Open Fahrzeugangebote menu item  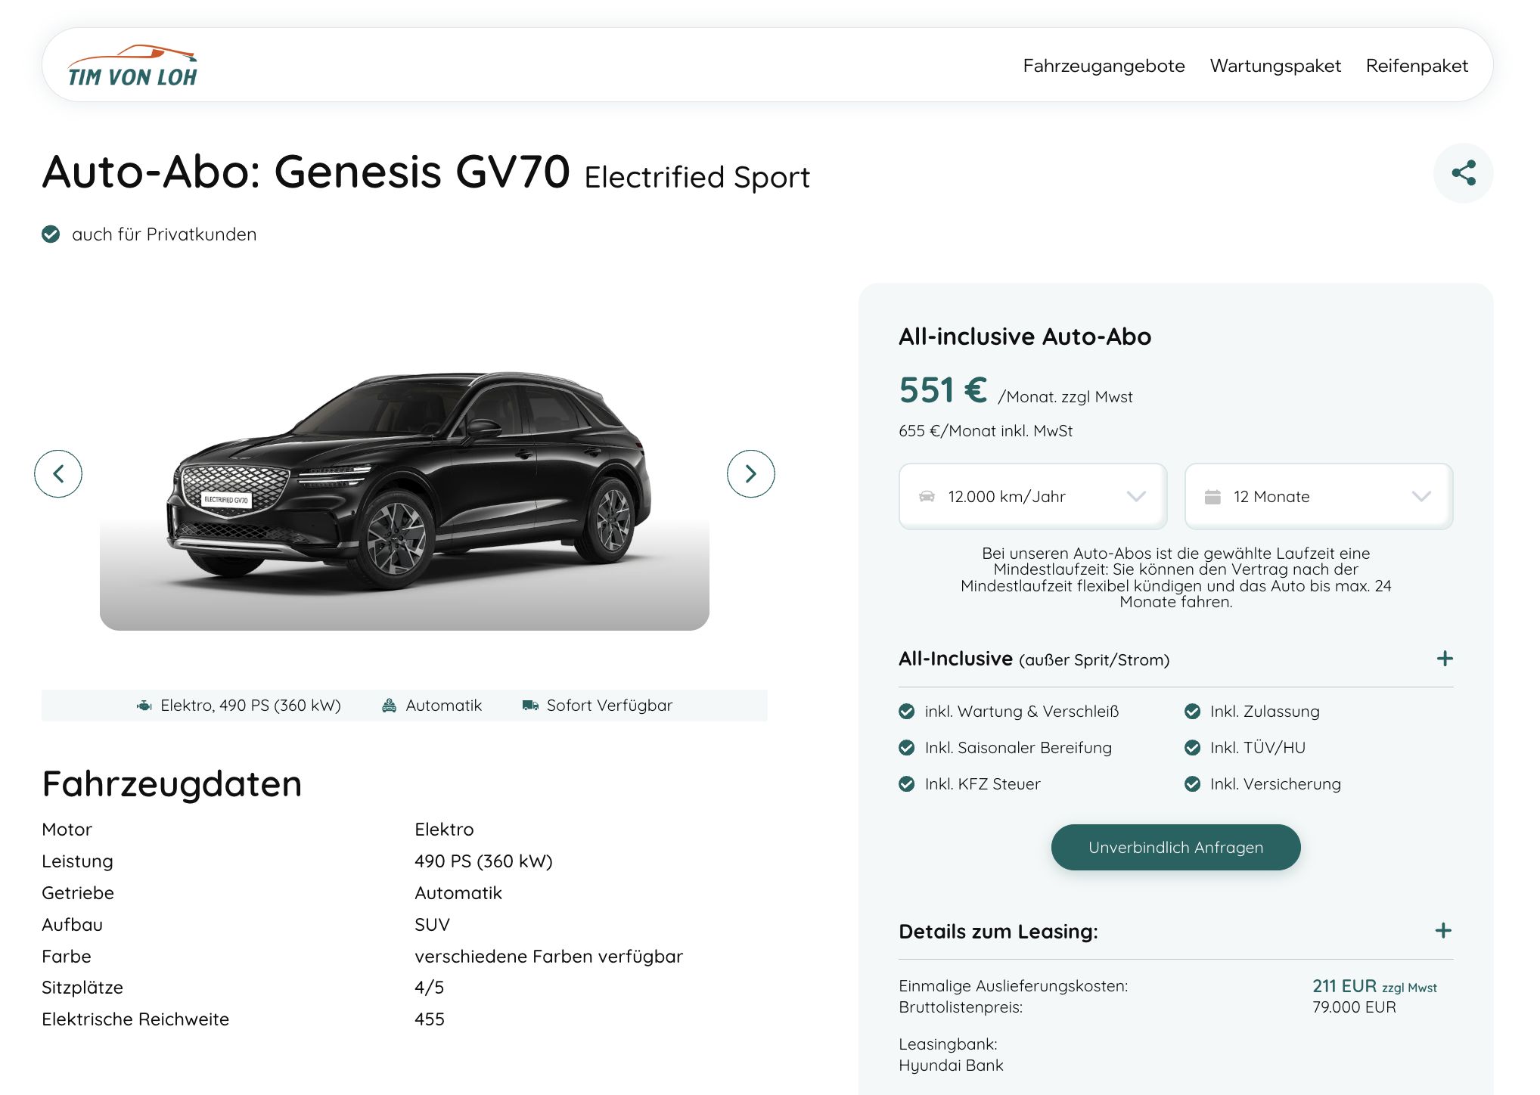[x=1104, y=66]
